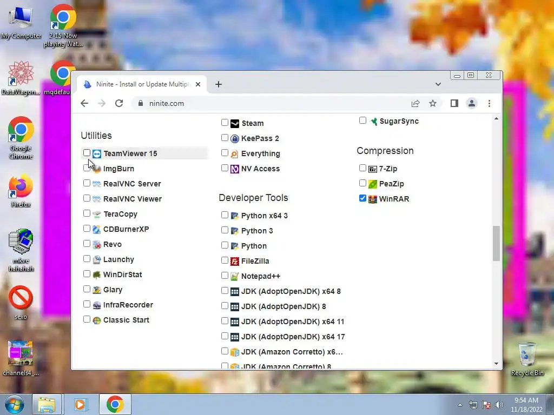Check the TeraCopy checkbox
Image resolution: width=554 pixels, height=415 pixels.
87,213
